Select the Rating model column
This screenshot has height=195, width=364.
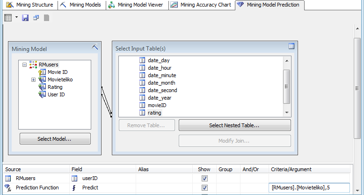pyautogui.click(x=55, y=87)
